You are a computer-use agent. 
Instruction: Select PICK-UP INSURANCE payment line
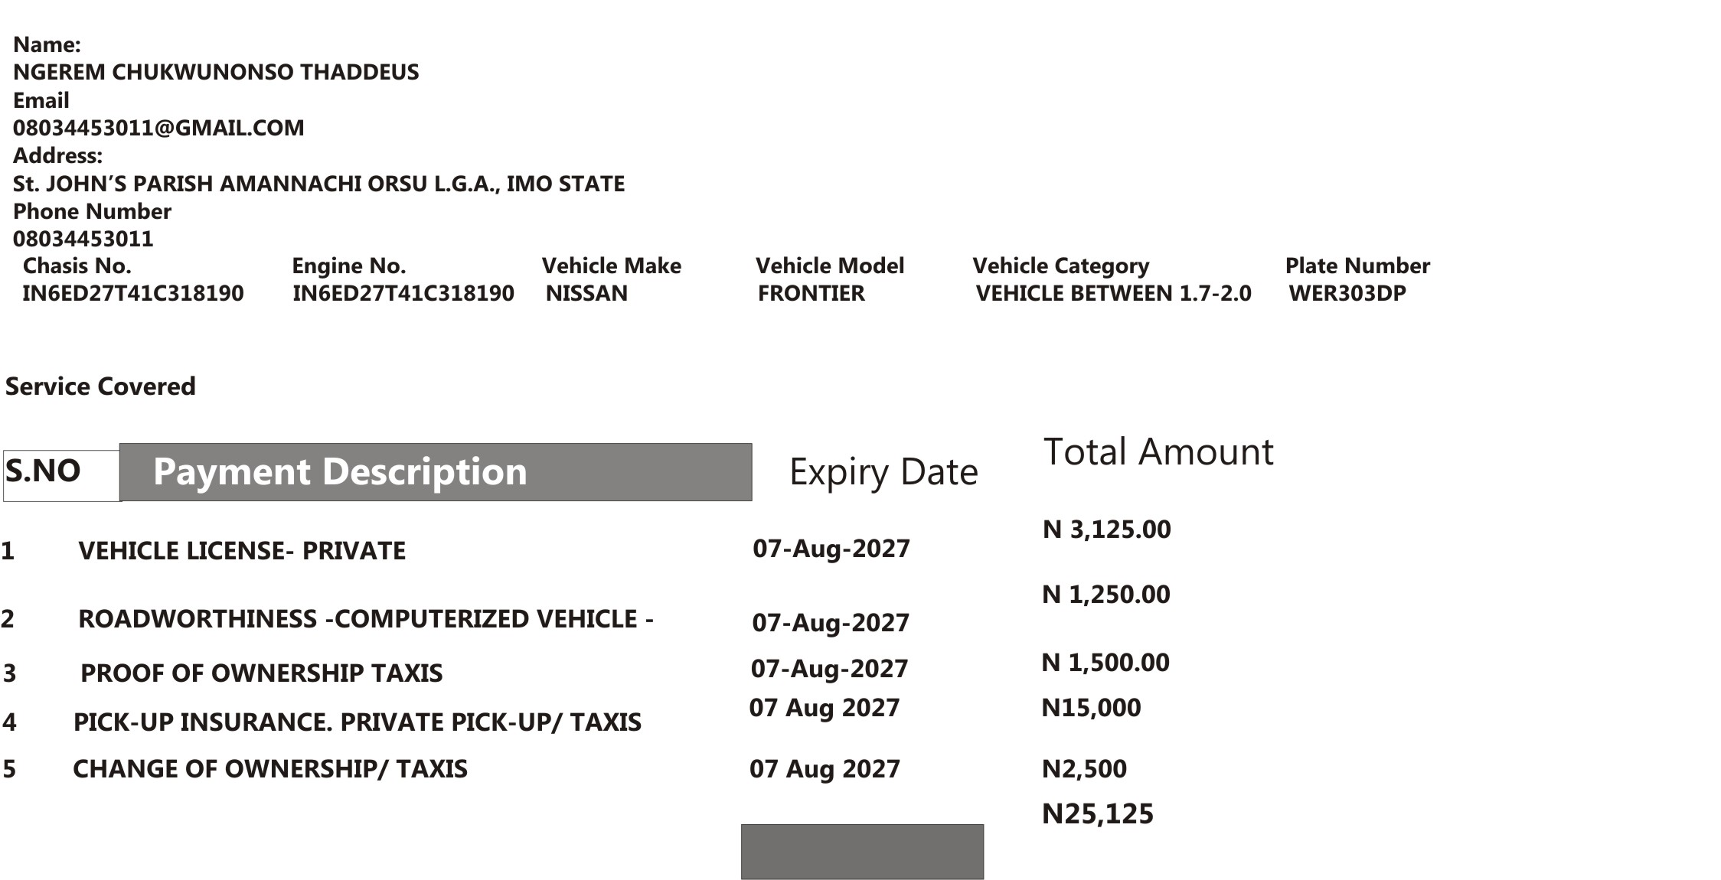(x=358, y=722)
